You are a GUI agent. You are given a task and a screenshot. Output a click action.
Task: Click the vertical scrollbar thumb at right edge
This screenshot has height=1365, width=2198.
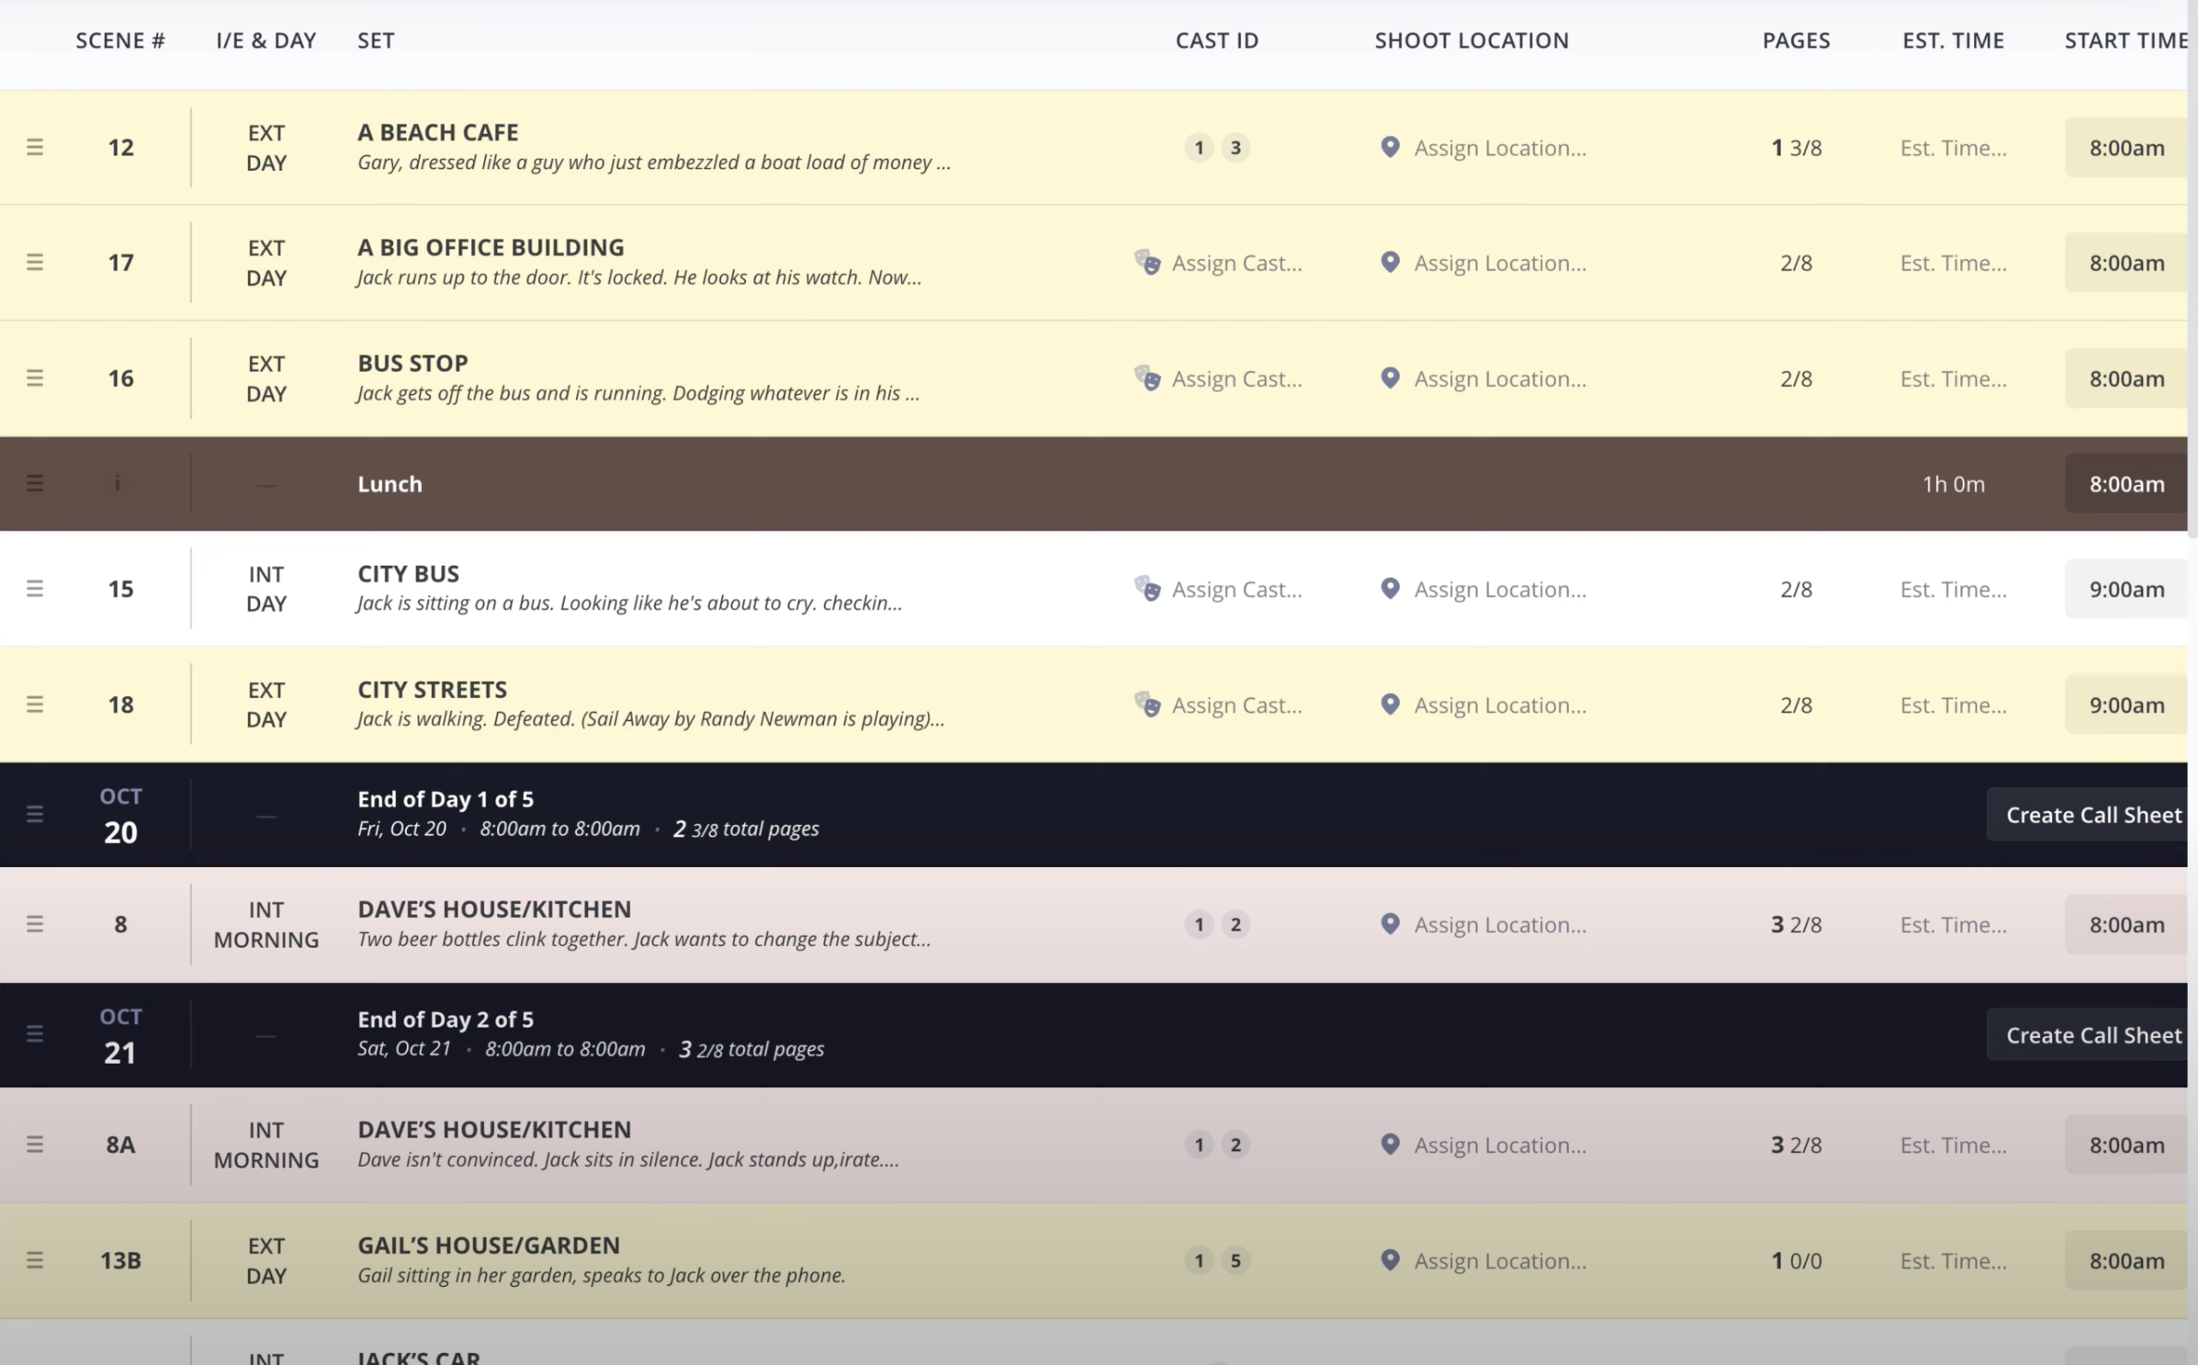[x=2193, y=270]
